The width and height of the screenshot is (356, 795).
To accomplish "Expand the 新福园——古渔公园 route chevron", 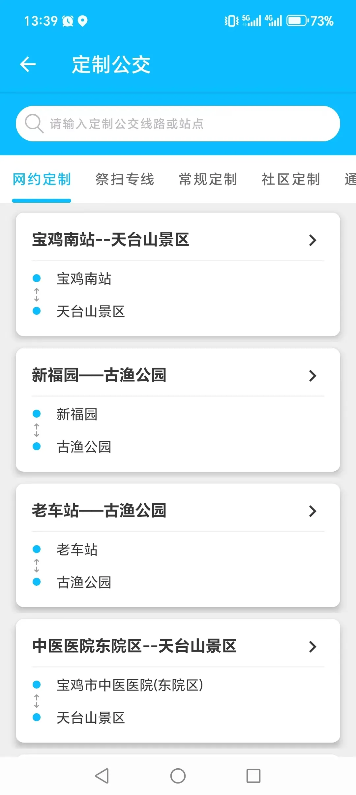I will pos(312,375).
